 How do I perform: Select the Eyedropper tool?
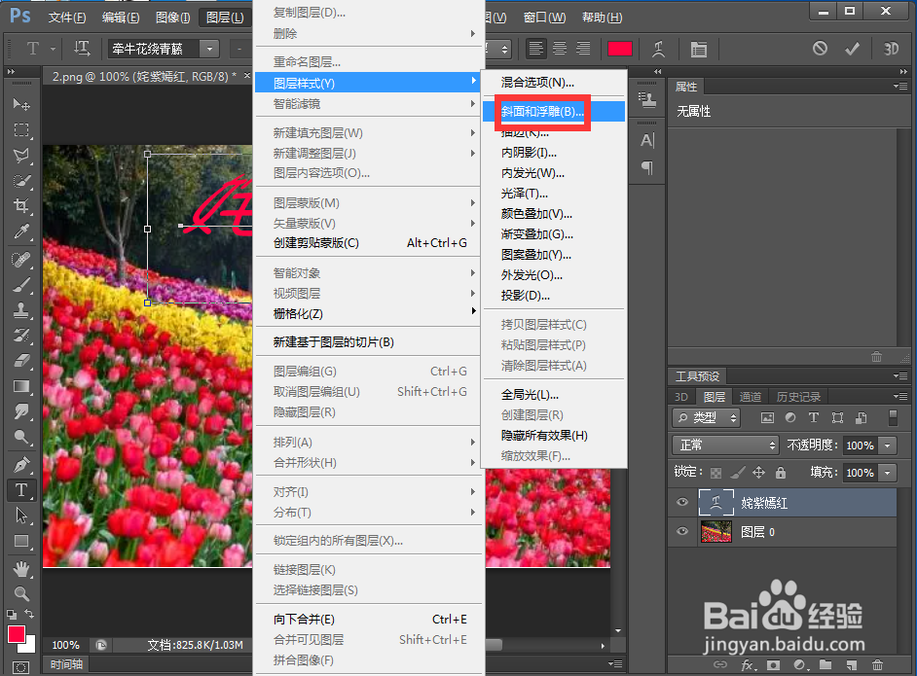click(x=21, y=231)
